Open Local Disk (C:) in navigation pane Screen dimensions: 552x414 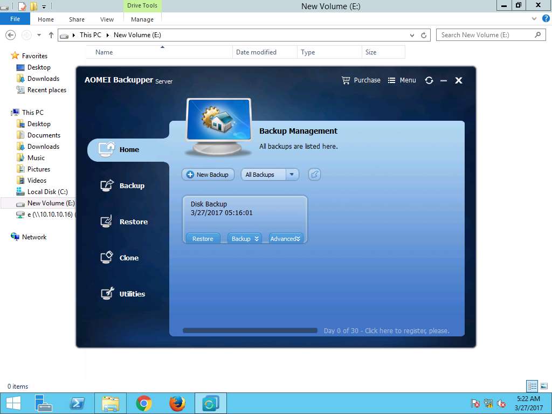(42, 191)
